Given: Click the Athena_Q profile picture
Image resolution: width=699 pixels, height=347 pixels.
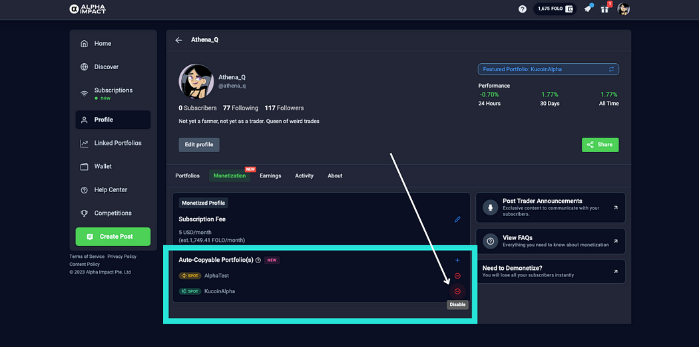Looking at the screenshot, I should [x=196, y=81].
